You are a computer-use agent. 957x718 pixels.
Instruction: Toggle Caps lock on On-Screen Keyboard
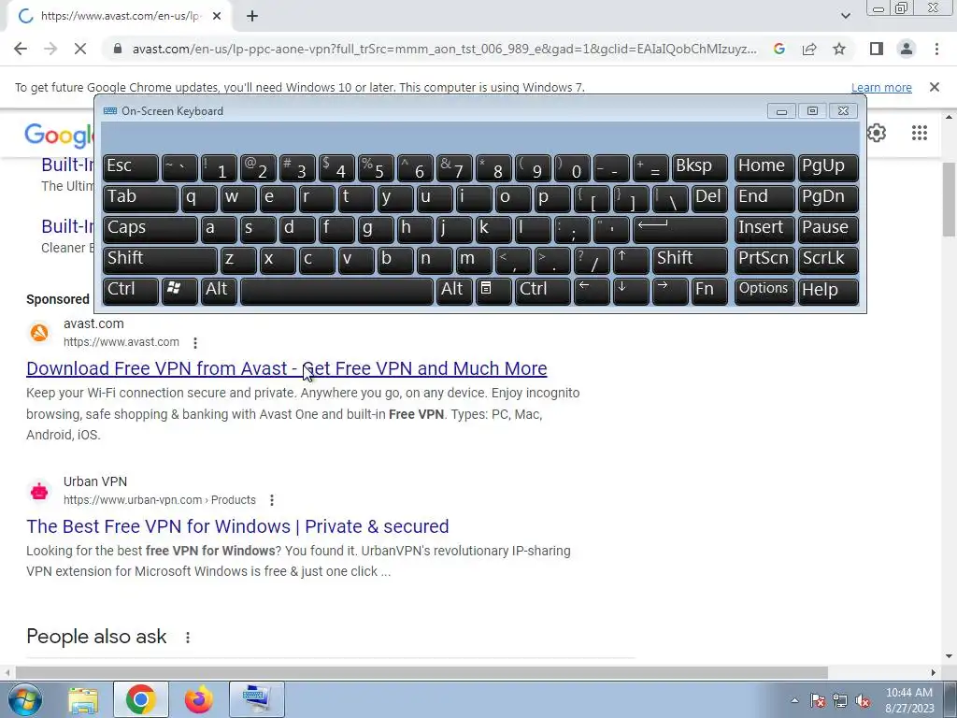(x=150, y=229)
